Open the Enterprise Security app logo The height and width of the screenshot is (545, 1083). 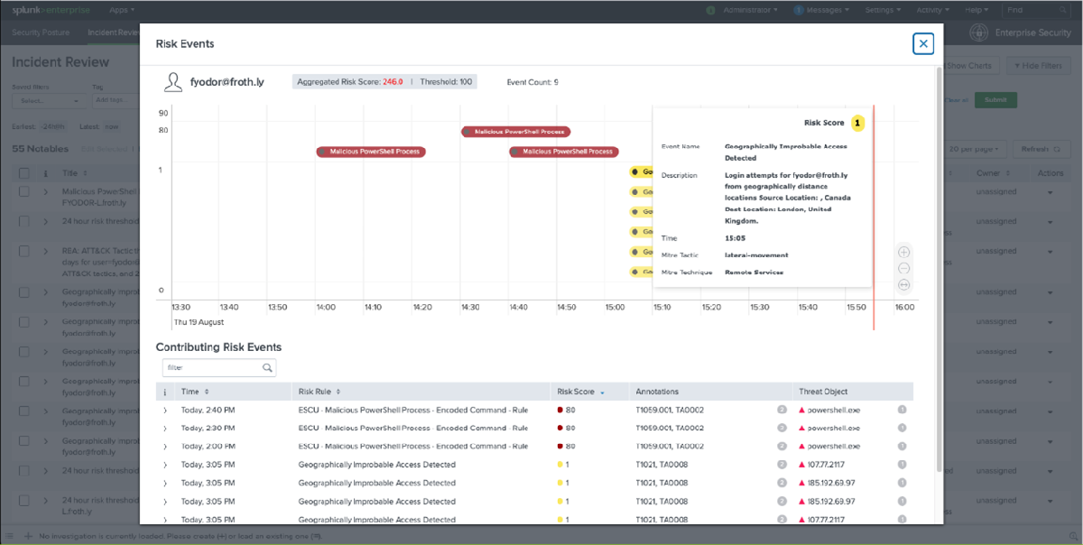coord(978,32)
